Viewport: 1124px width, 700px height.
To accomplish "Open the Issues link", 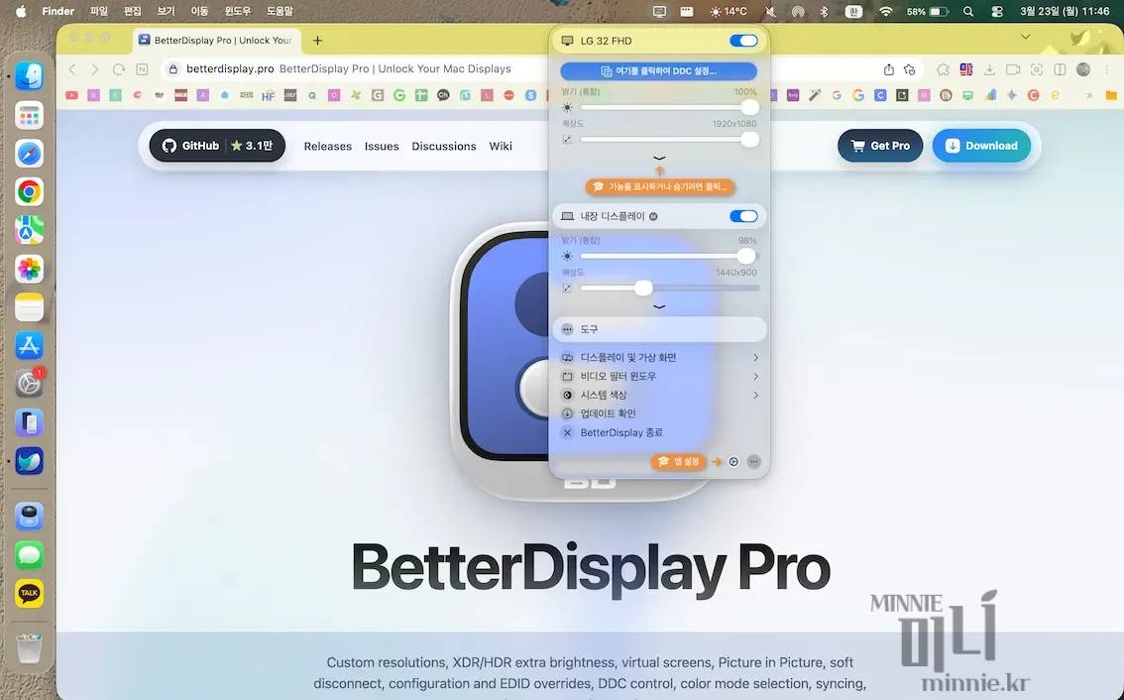I will pyautogui.click(x=382, y=147).
